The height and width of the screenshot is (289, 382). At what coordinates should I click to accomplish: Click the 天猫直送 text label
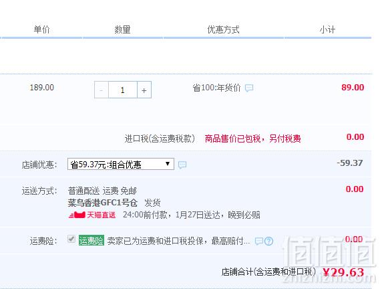point(101,215)
